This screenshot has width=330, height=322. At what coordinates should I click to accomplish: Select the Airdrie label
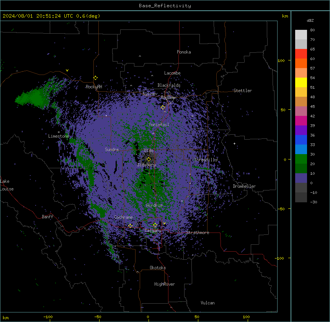tap(155, 205)
